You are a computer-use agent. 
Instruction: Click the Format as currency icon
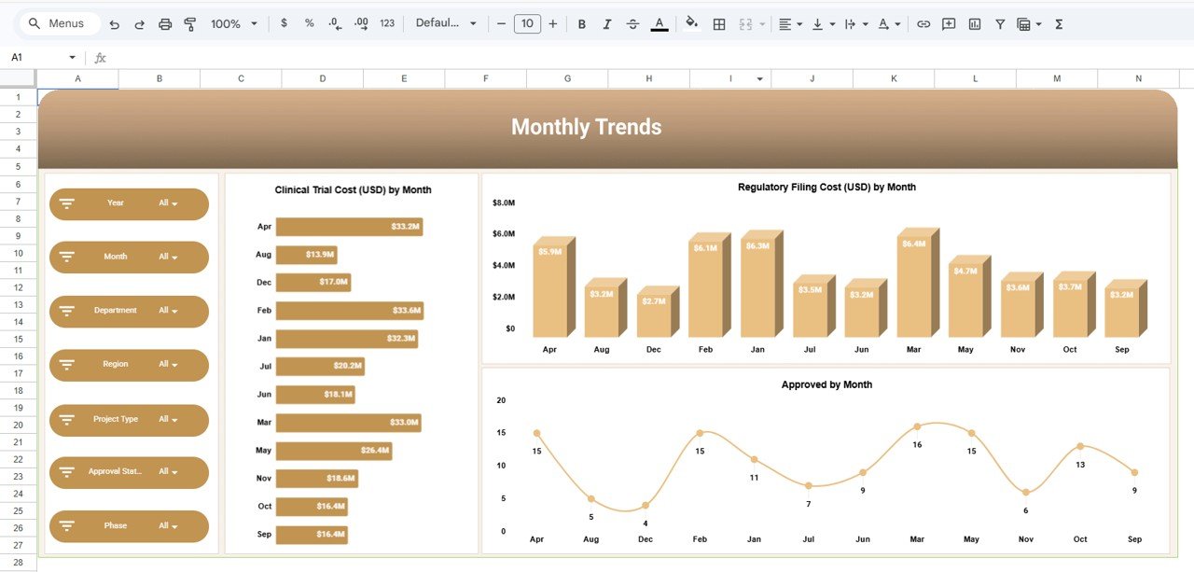[284, 23]
